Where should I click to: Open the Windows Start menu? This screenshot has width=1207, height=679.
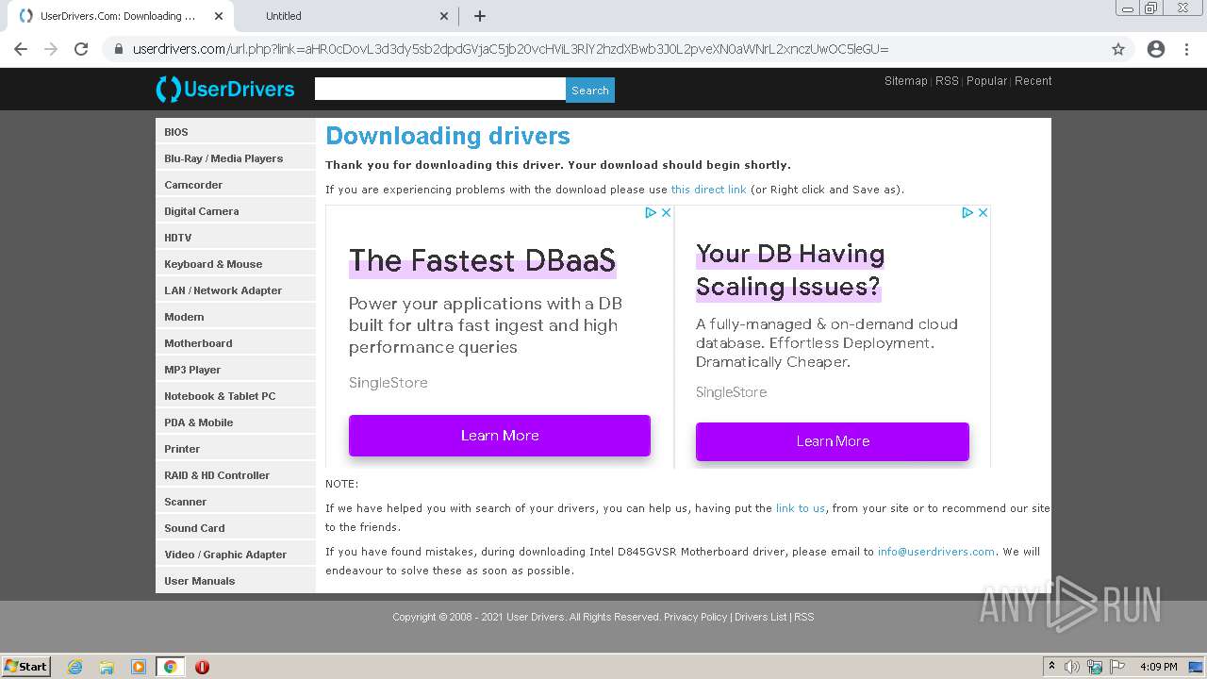(26, 666)
